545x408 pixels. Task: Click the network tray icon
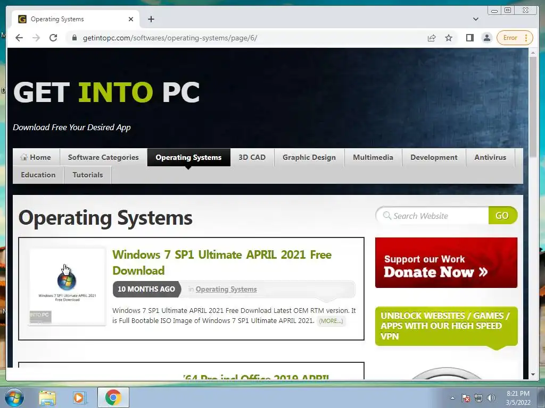(x=478, y=398)
